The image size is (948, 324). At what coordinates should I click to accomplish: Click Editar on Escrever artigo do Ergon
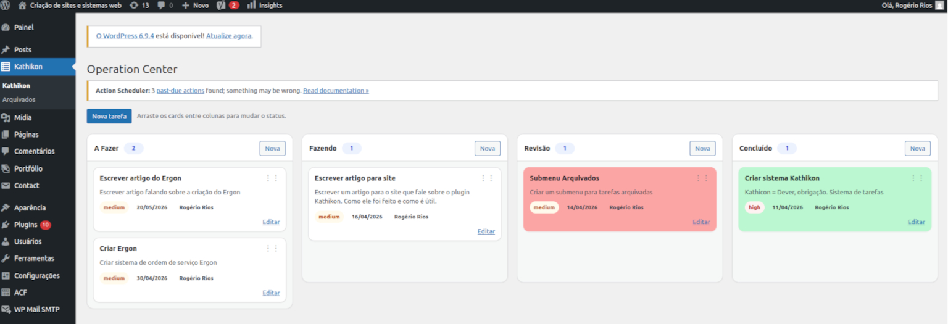[271, 222]
